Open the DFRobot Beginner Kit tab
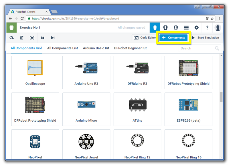 coord(130,48)
